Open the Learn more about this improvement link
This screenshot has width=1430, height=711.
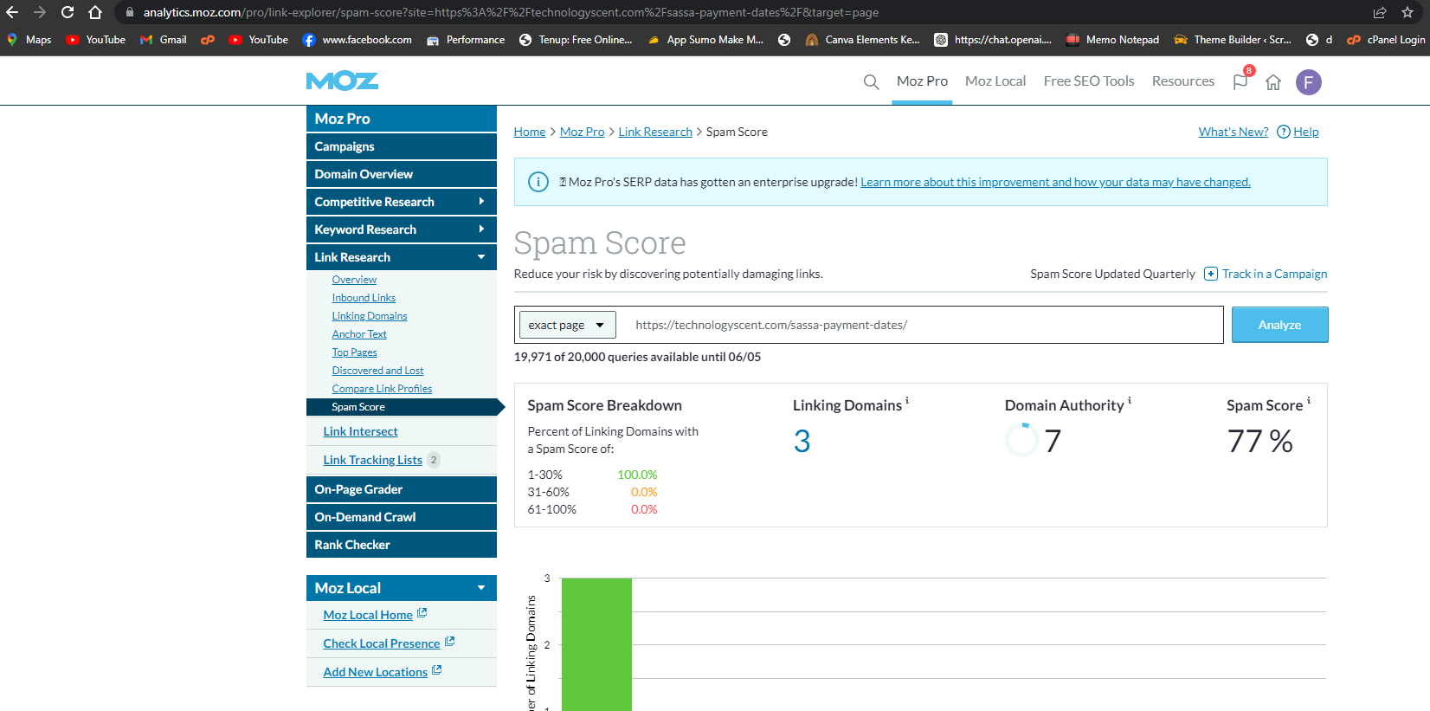[x=1055, y=182]
